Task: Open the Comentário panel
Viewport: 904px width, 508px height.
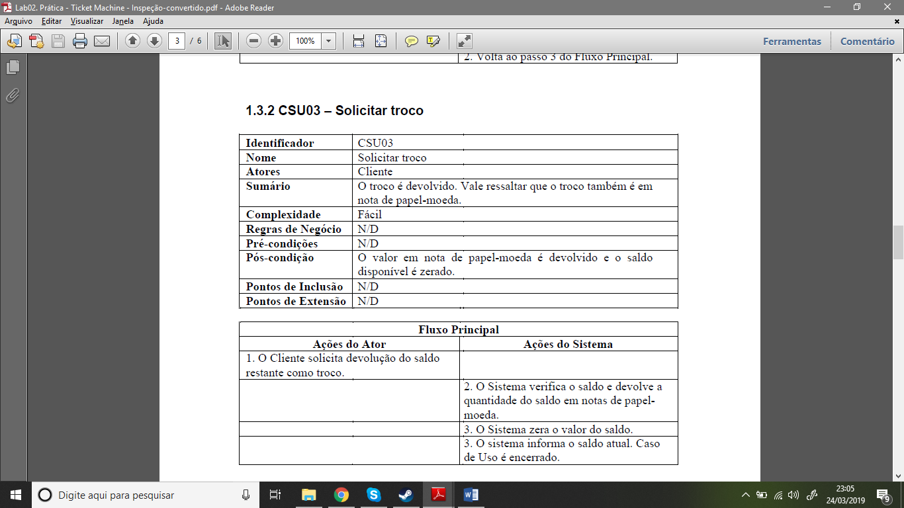Action: point(868,41)
